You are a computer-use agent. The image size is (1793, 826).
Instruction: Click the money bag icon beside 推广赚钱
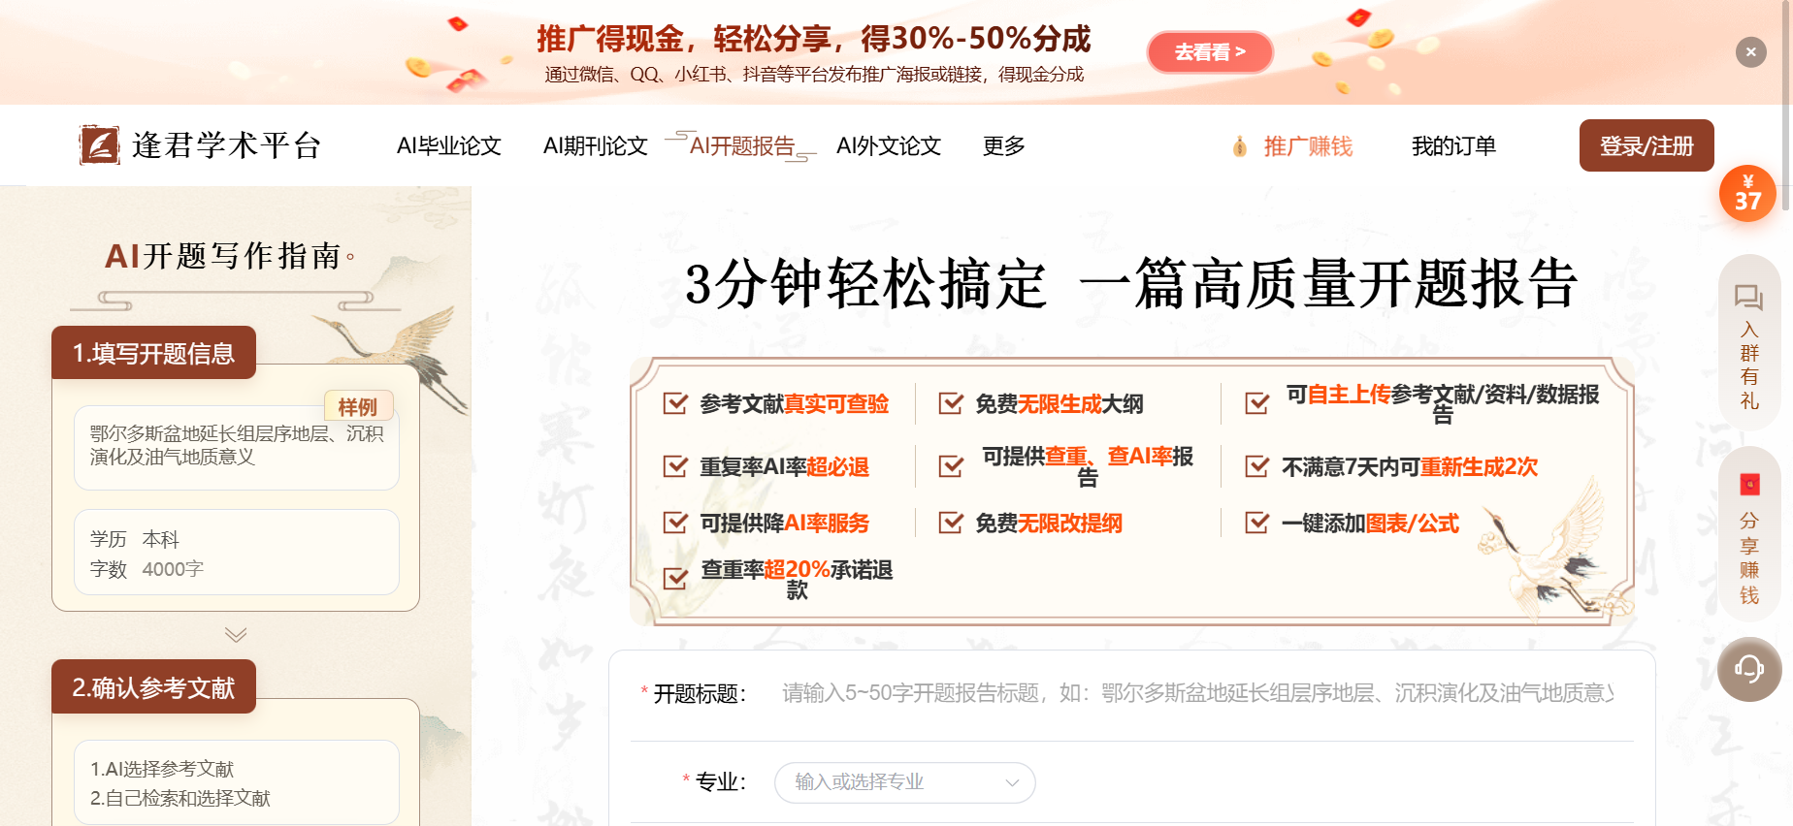(x=1240, y=146)
